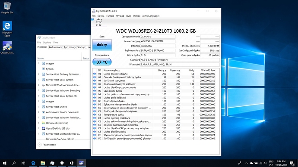298x167 pixels.
Task: Open the Windows Security shield taskbar icon
Action: click(x=62, y=163)
